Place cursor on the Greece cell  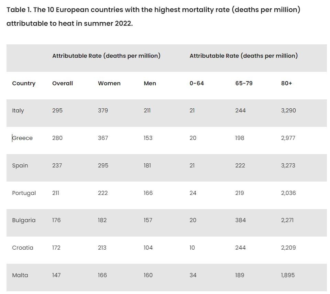pyautogui.click(x=23, y=138)
